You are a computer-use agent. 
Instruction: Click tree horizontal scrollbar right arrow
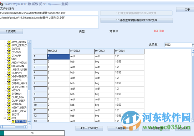tap(25, 127)
